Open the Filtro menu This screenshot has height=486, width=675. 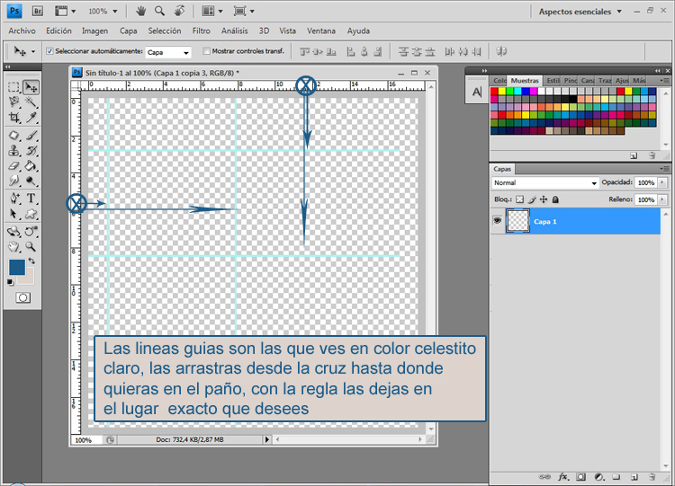(x=202, y=31)
